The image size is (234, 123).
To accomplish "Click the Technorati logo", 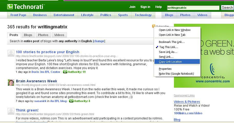I will [x=26, y=7].
